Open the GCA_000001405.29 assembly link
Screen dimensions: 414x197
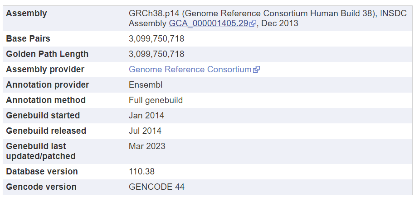click(209, 23)
